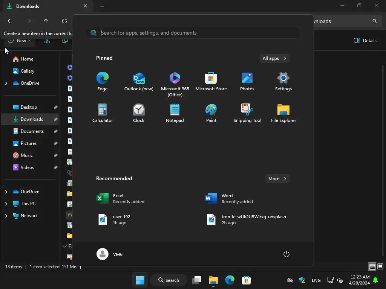Image resolution: width=386 pixels, height=289 pixels.
Task: Open Microsoft Store from taskbar
Action: (246, 280)
